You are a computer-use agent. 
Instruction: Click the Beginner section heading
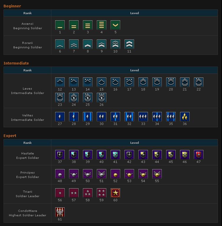pyautogui.click(x=12, y=6)
